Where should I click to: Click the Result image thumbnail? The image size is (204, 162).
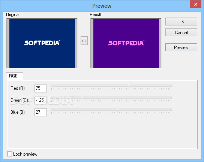pos(126,43)
